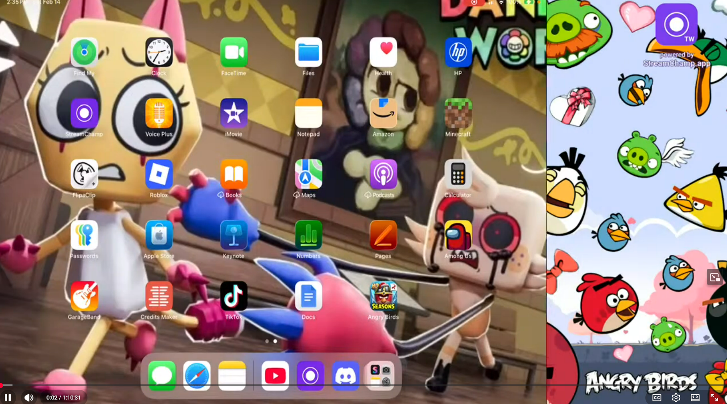
Task: Open the Notepad app
Action: tap(308, 113)
